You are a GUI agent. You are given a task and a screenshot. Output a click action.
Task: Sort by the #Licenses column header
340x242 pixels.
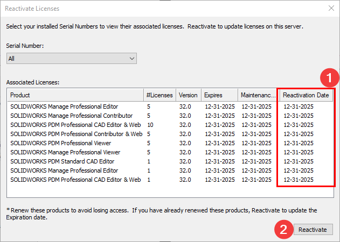tap(159, 95)
